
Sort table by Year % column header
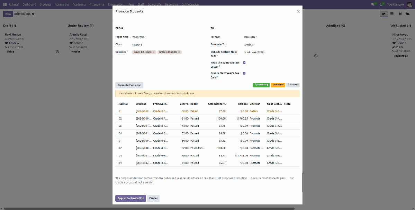click(x=184, y=104)
